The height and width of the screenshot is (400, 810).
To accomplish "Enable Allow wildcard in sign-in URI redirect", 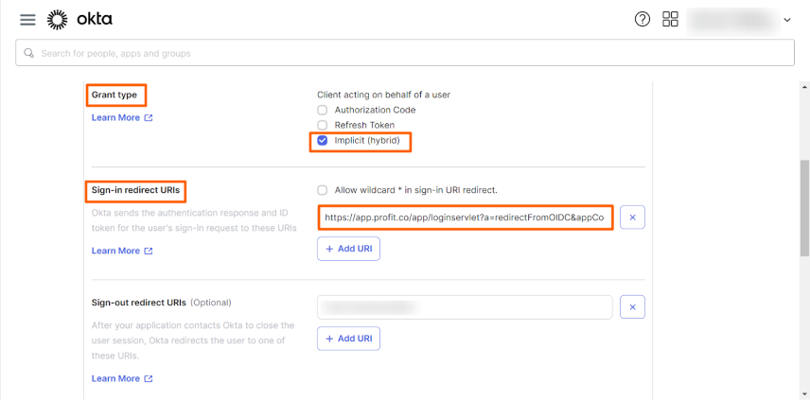I will click(x=323, y=190).
